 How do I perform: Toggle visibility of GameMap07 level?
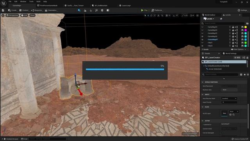click(202, 40)
